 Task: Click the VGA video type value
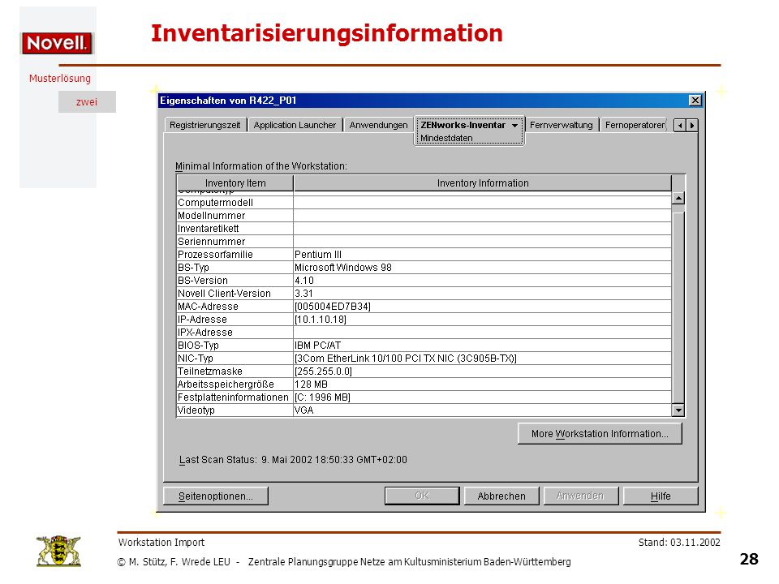coord(304,410)
